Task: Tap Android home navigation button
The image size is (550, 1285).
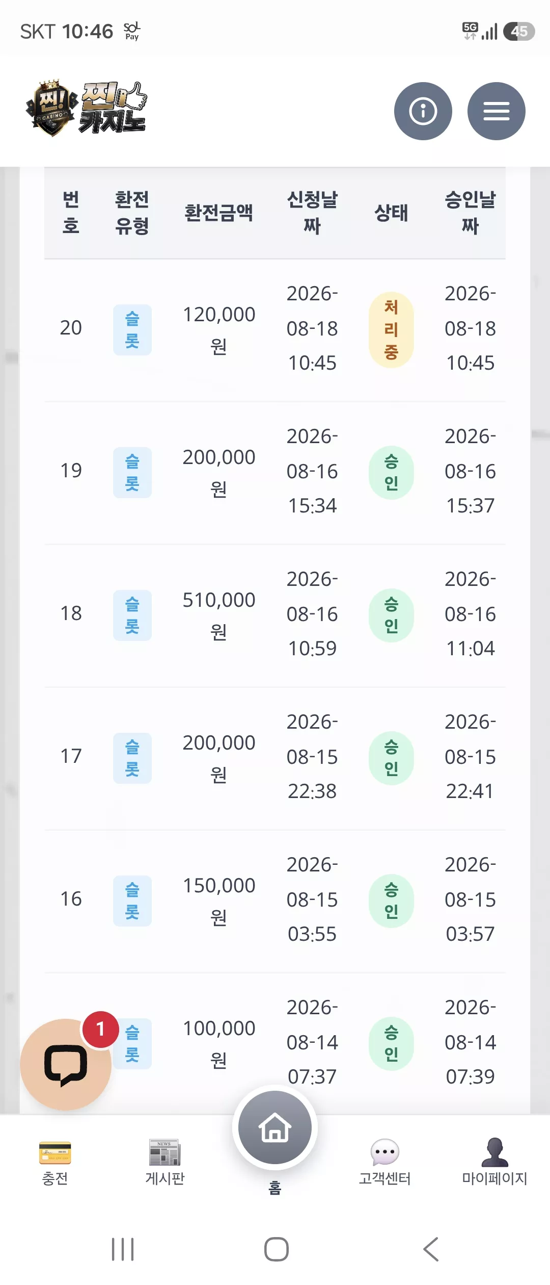Action: [277, 1249]
